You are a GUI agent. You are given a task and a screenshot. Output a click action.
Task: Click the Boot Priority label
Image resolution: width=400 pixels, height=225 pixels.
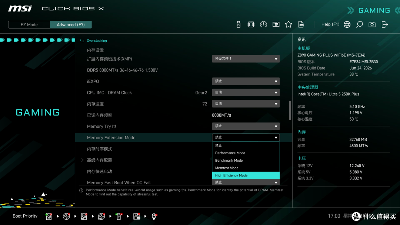(x=25, y=216)
